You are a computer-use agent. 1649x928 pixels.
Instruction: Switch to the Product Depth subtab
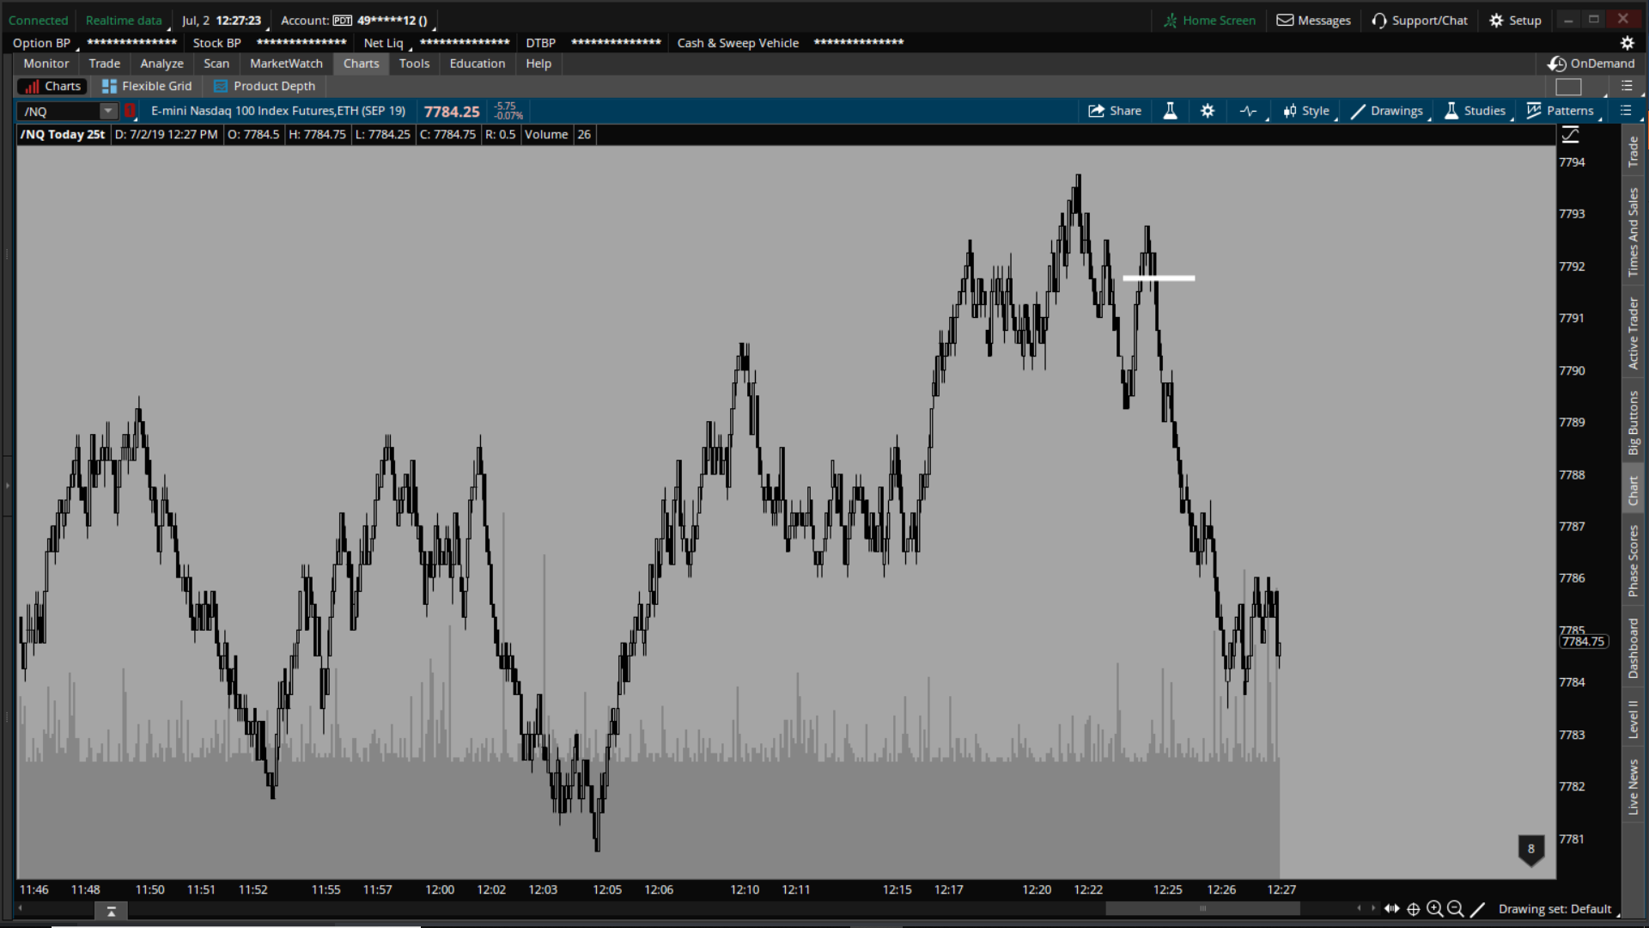[x=265, y=86]
